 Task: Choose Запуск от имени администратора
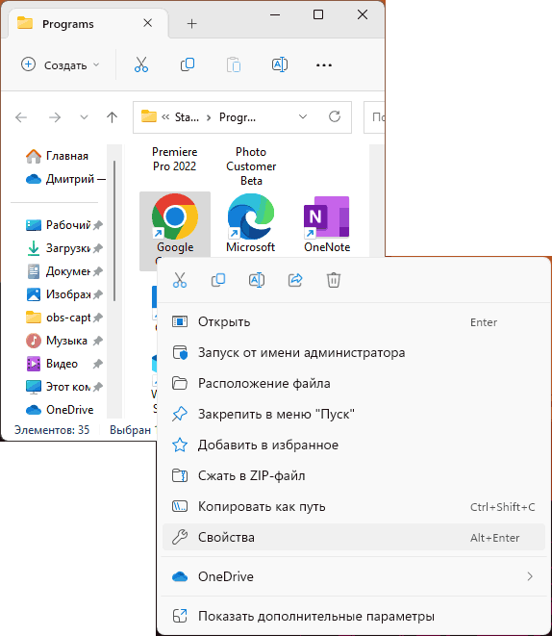click(353, 353)
